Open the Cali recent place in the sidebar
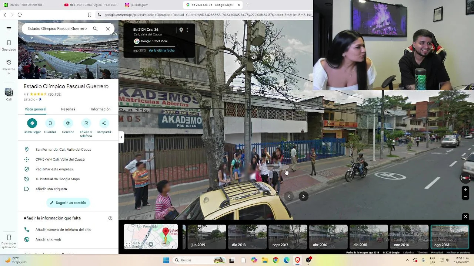This screenshot has width=474, height=266. coord(9,94)
